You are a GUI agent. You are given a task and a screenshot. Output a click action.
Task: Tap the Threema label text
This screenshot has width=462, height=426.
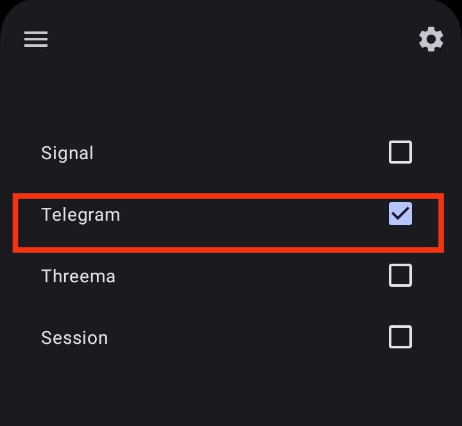pos(78,277)
